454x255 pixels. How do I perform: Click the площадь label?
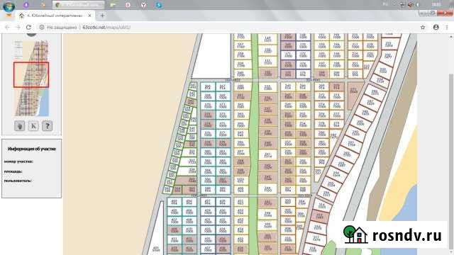point(13,171)
